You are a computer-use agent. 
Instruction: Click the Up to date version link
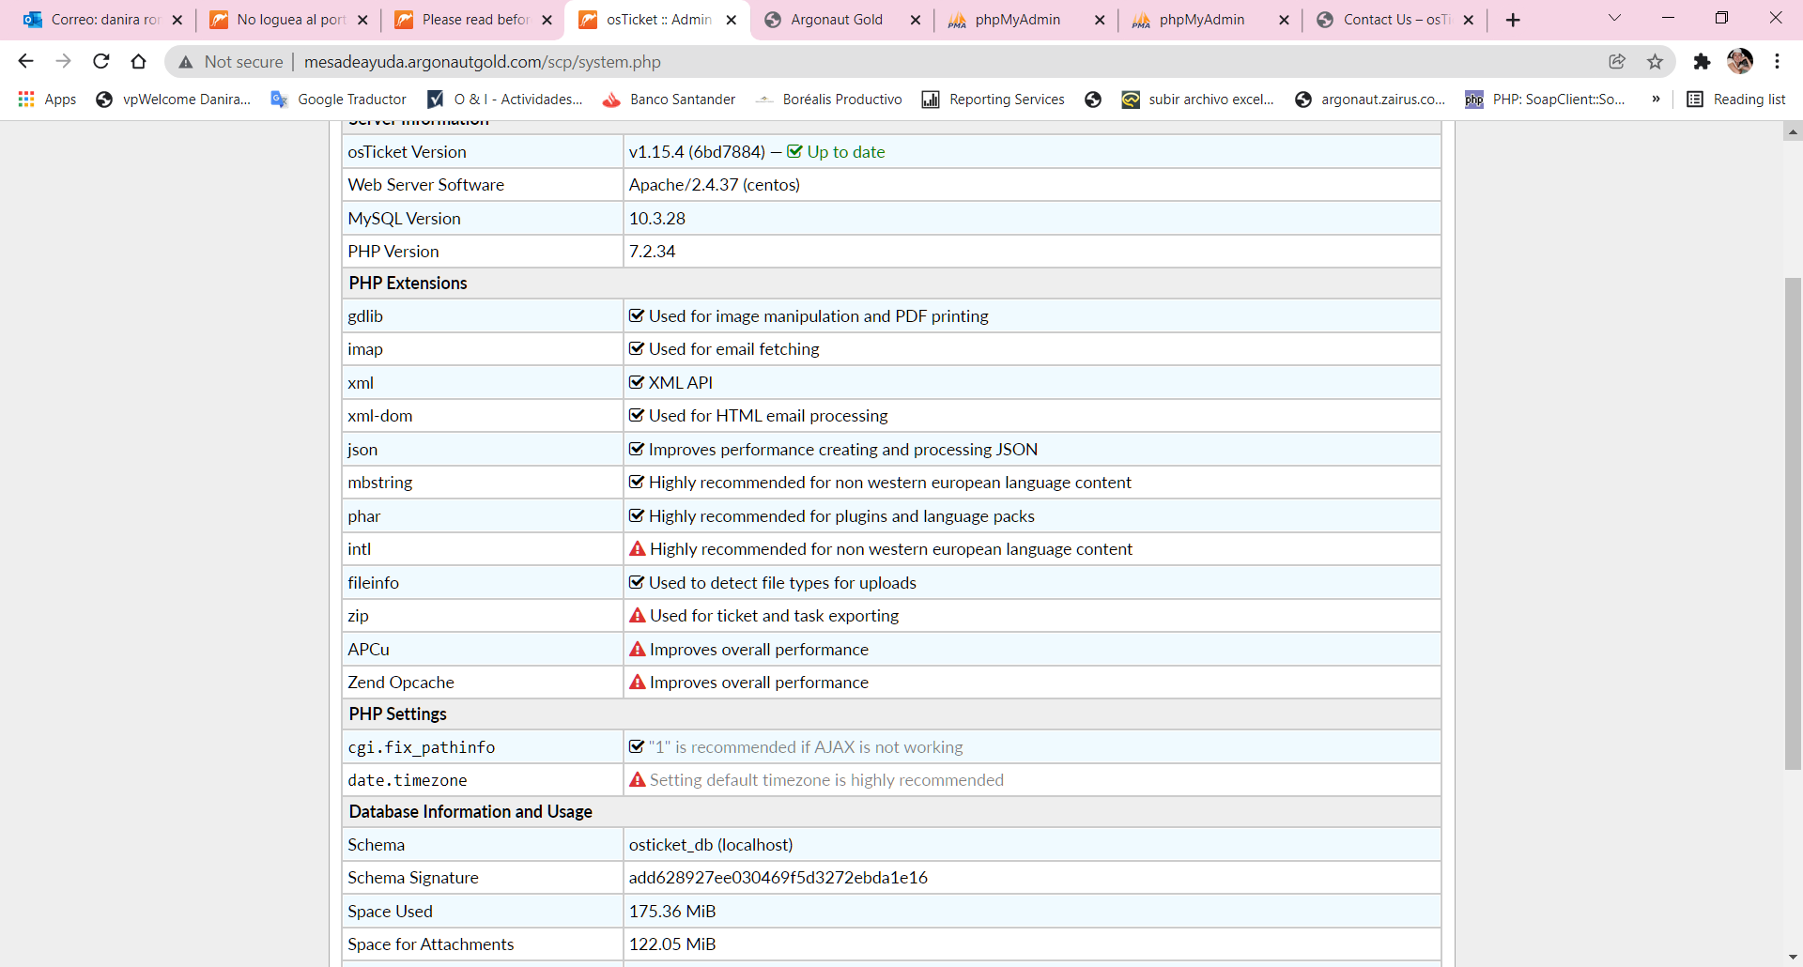click(845, 151)
